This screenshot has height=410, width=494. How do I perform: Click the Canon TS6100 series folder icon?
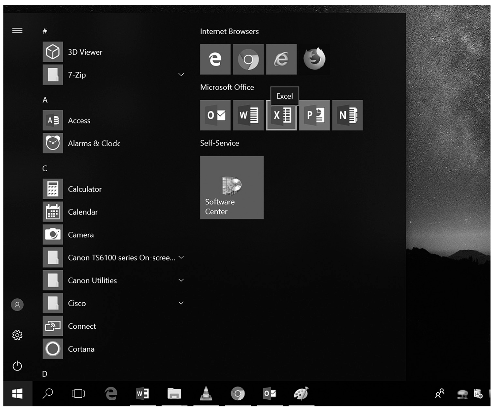point(53,257)
